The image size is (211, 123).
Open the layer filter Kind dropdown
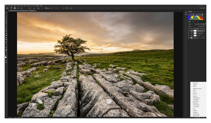191,24
